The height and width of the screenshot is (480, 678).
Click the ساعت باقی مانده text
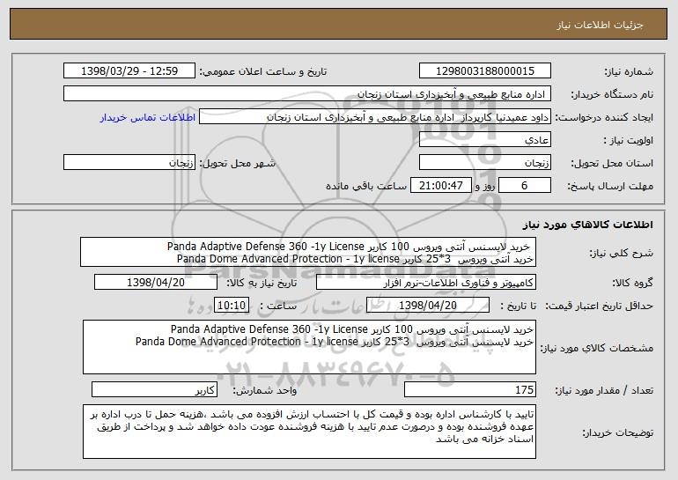[366, 186]
